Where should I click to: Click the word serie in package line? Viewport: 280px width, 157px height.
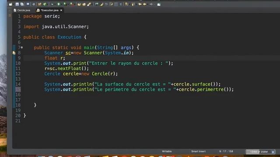(x=51, y=16)
